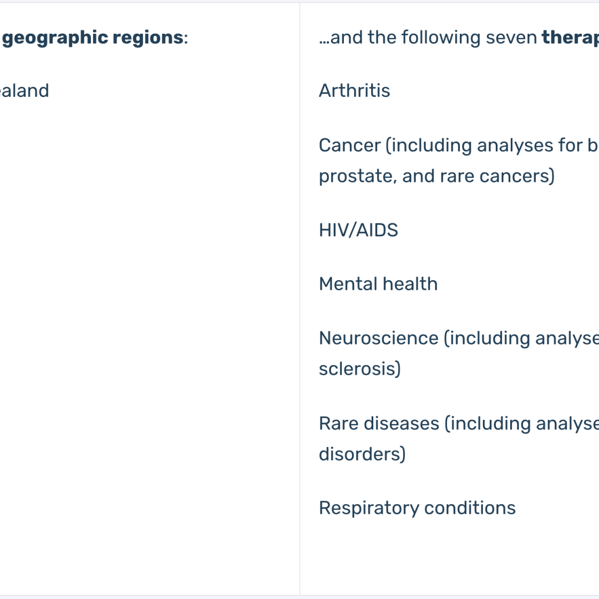This screenshot has width=599, height=599.
Task: Click the word 'health' in Mental health
Action: [x=410, y=284]
